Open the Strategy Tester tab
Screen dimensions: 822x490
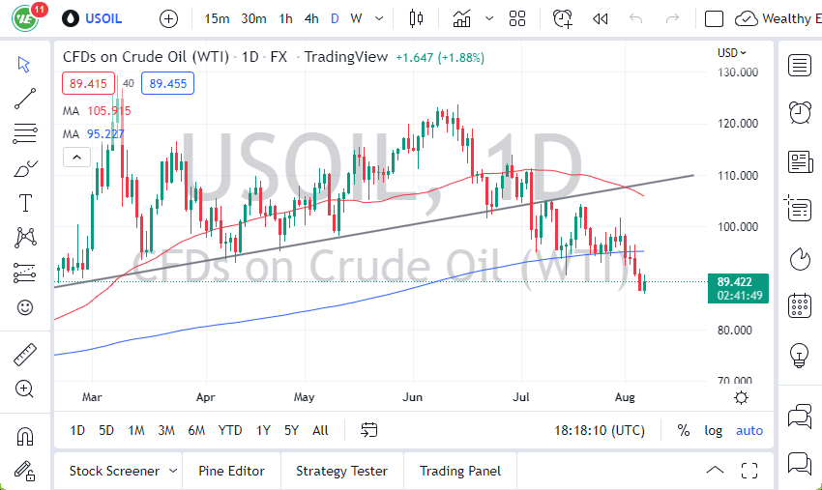(341, 471)
